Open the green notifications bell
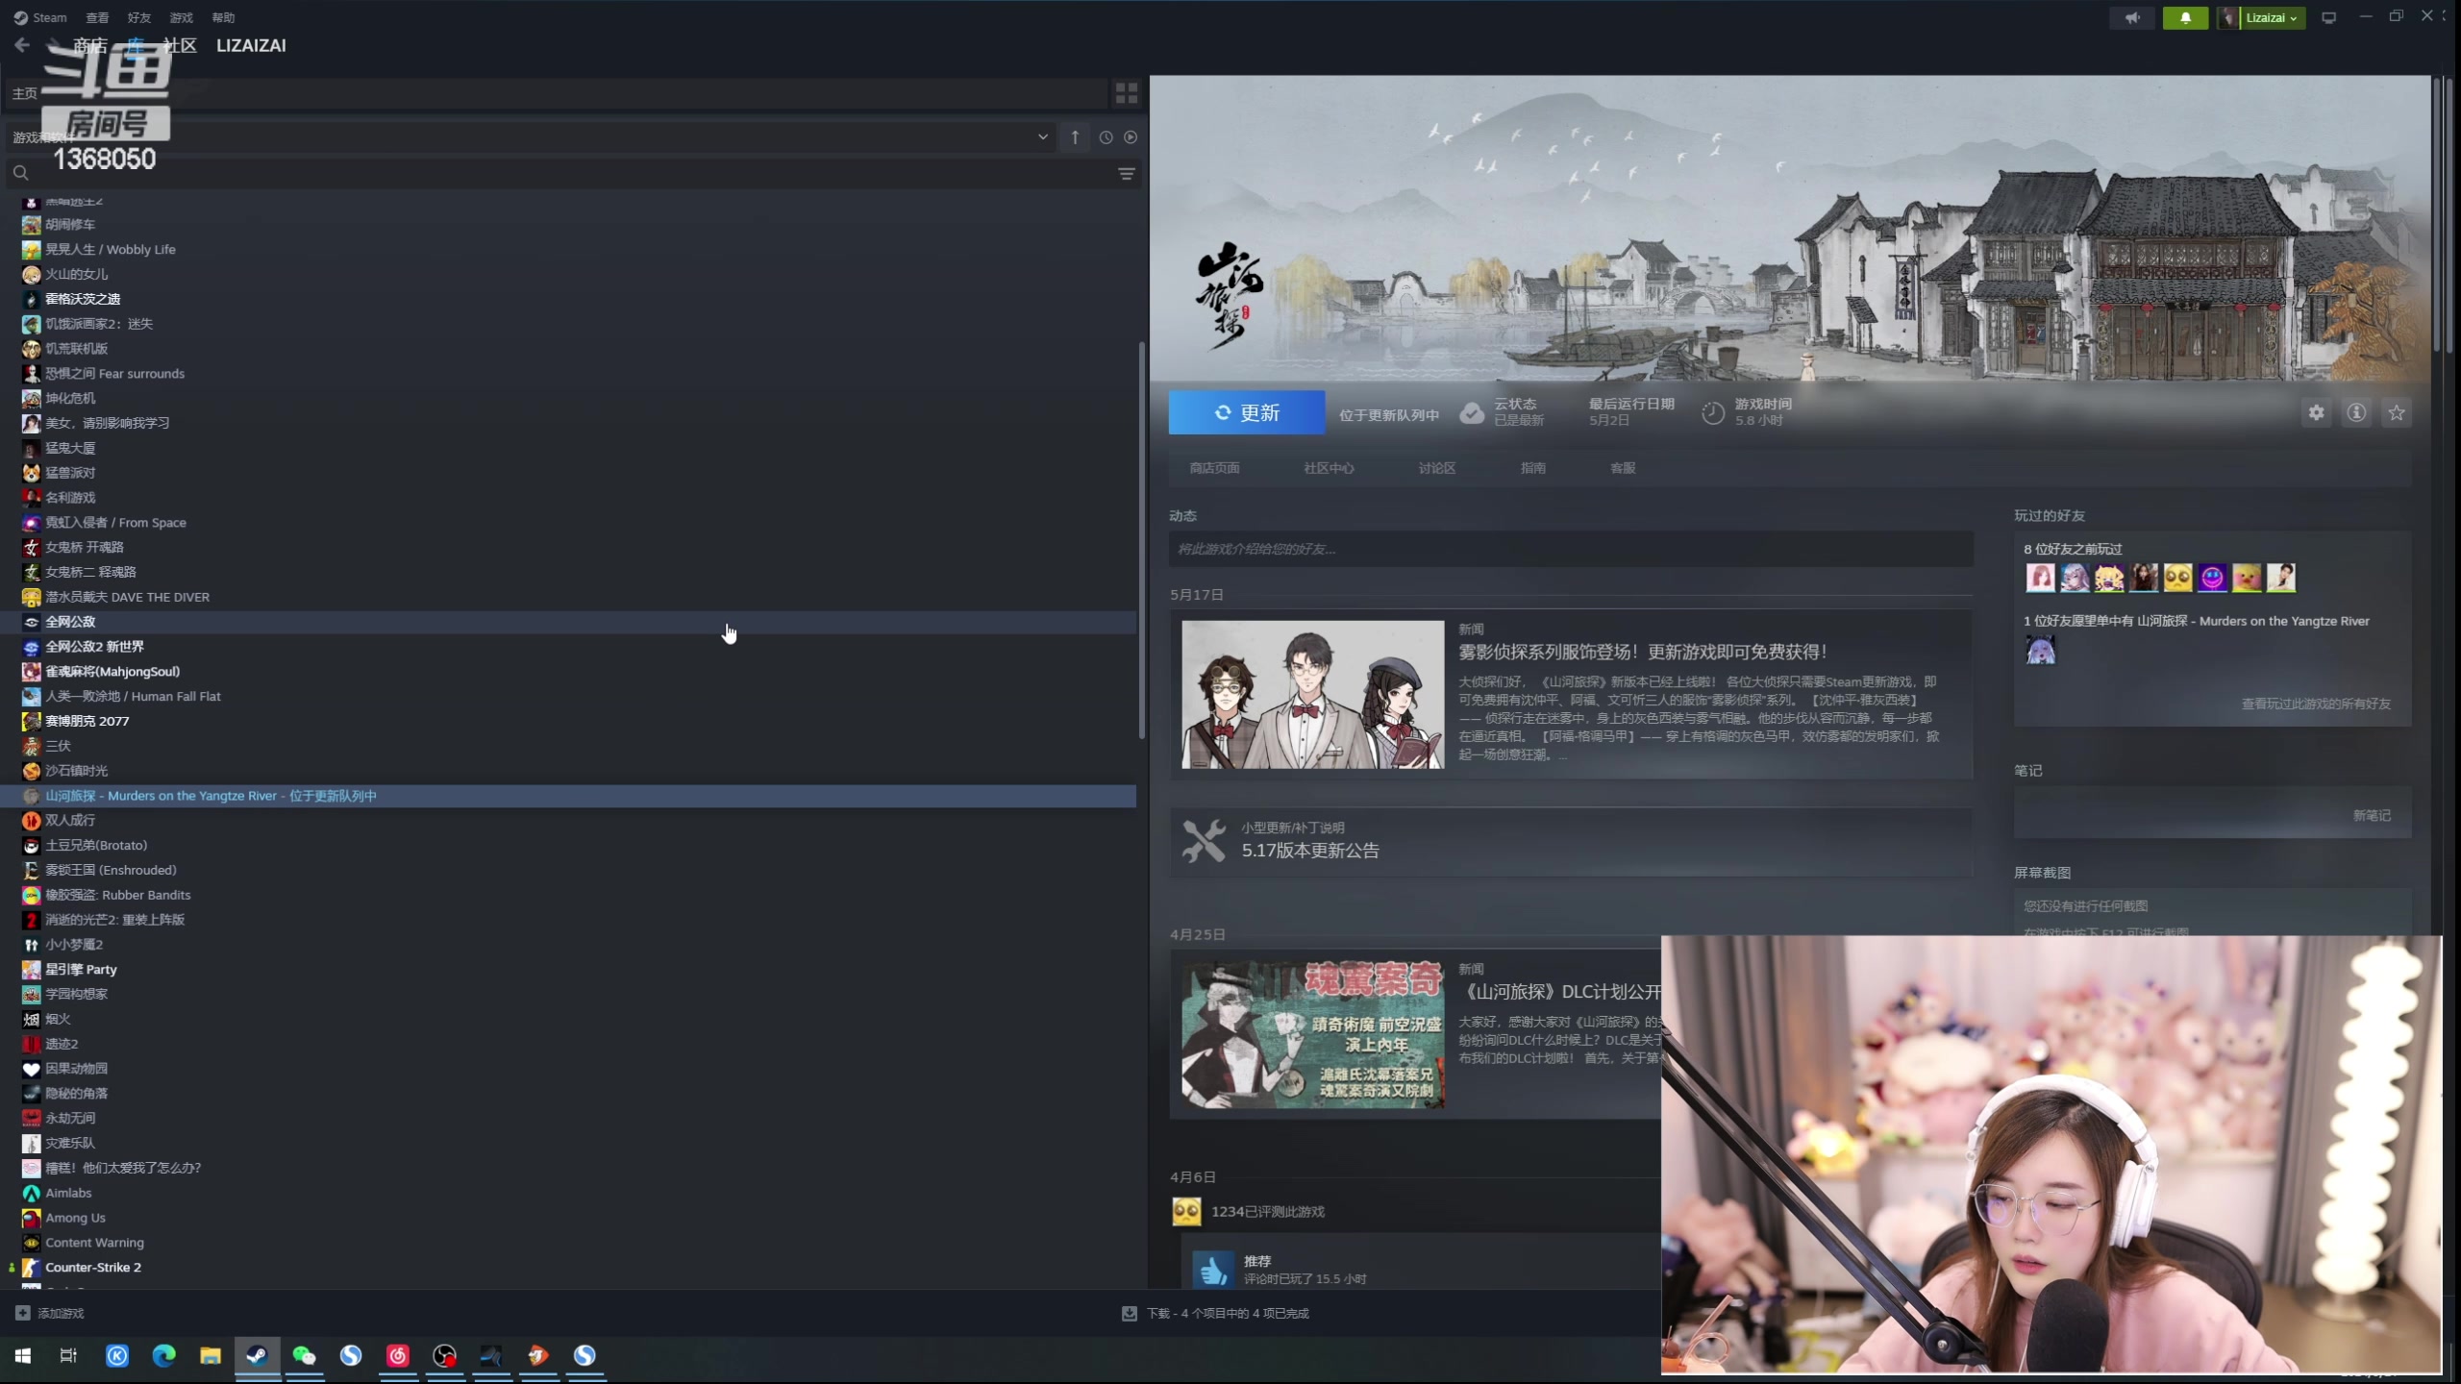Image resolution: width=2461 pixels, height=1384 pixels. (2185, 17)
